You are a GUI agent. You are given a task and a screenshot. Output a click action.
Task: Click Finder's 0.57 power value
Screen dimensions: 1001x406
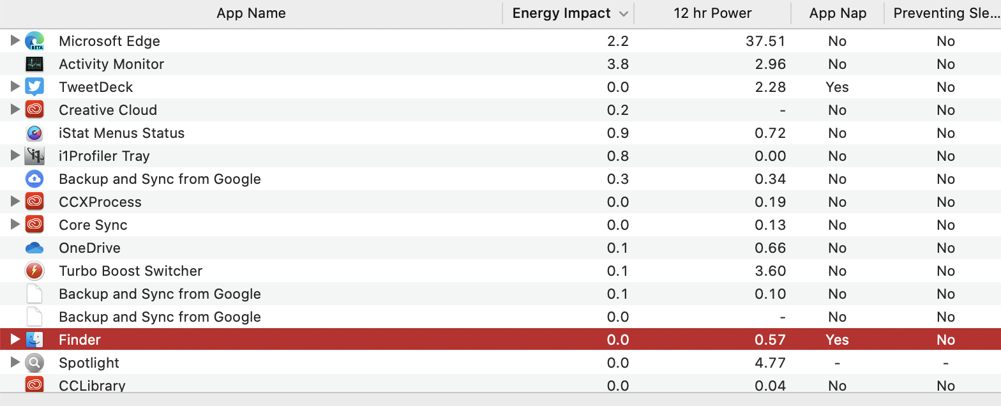point(770,340)
